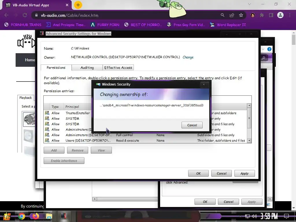This screenshot has height=222, width=296.
Task: Click the Add permission button
Action: click(x=54, y=150)
